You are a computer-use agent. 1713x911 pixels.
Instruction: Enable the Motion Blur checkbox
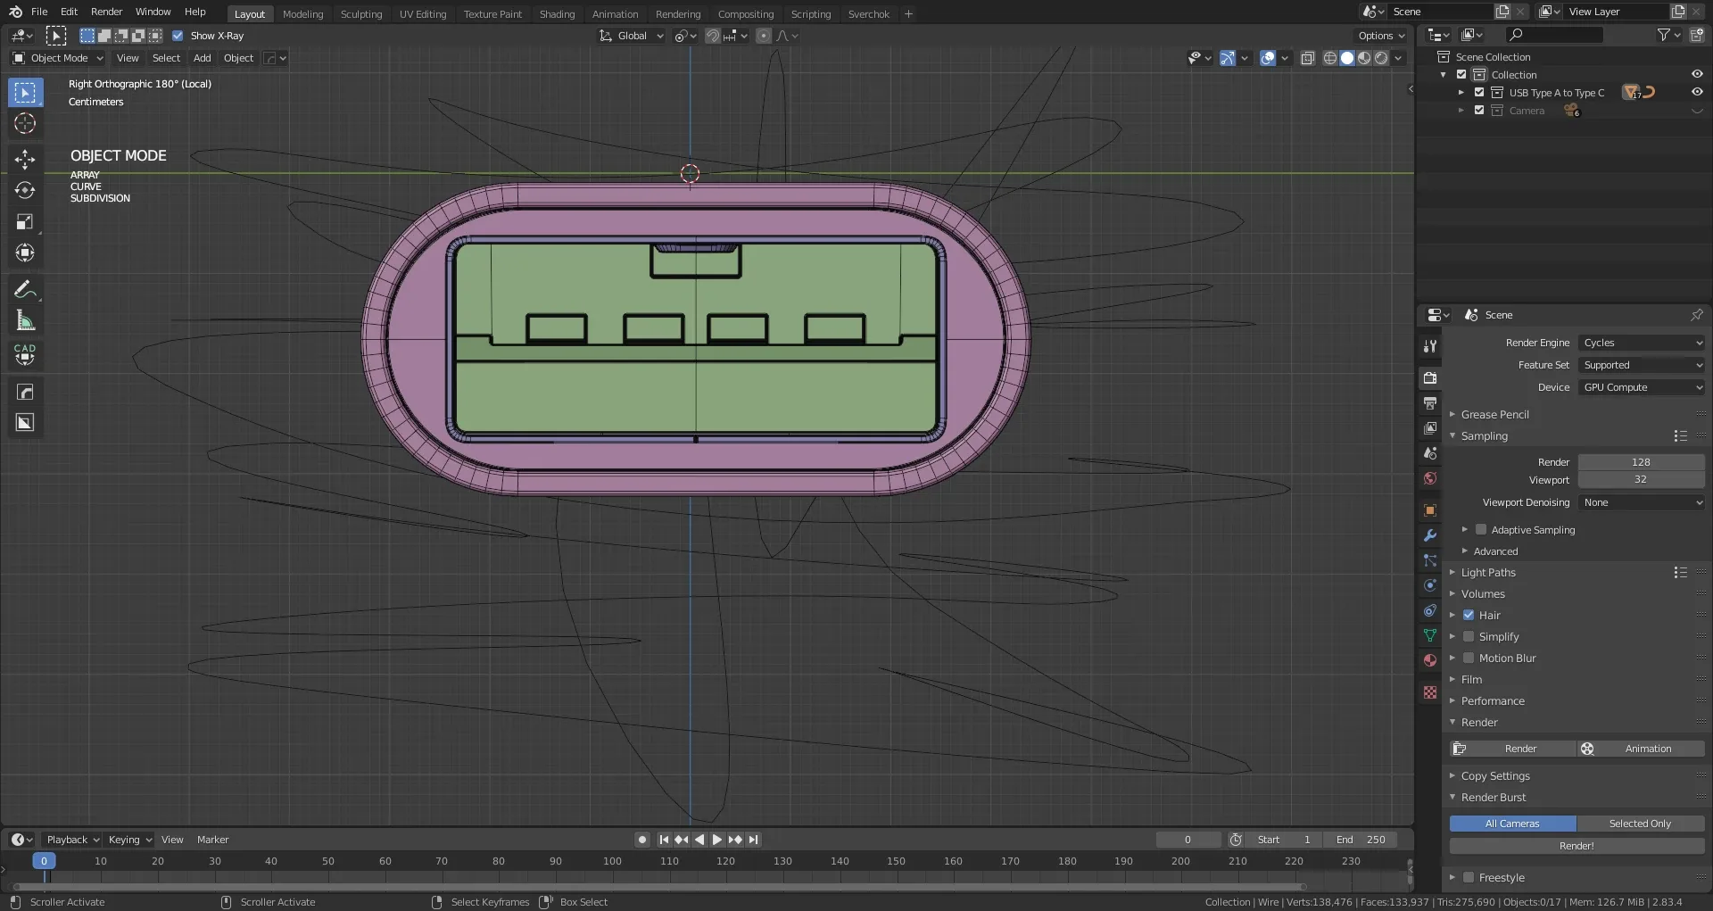pyautogui.click(x=1469, y=658)
